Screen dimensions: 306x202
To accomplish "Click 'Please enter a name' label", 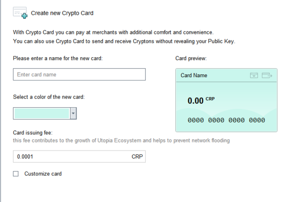I will [58, 59].
